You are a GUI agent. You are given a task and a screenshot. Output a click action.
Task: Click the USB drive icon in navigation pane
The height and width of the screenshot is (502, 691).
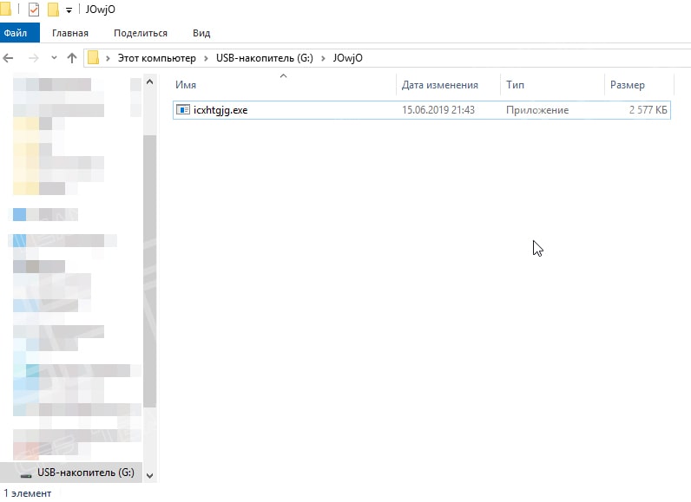pos(26,475)
